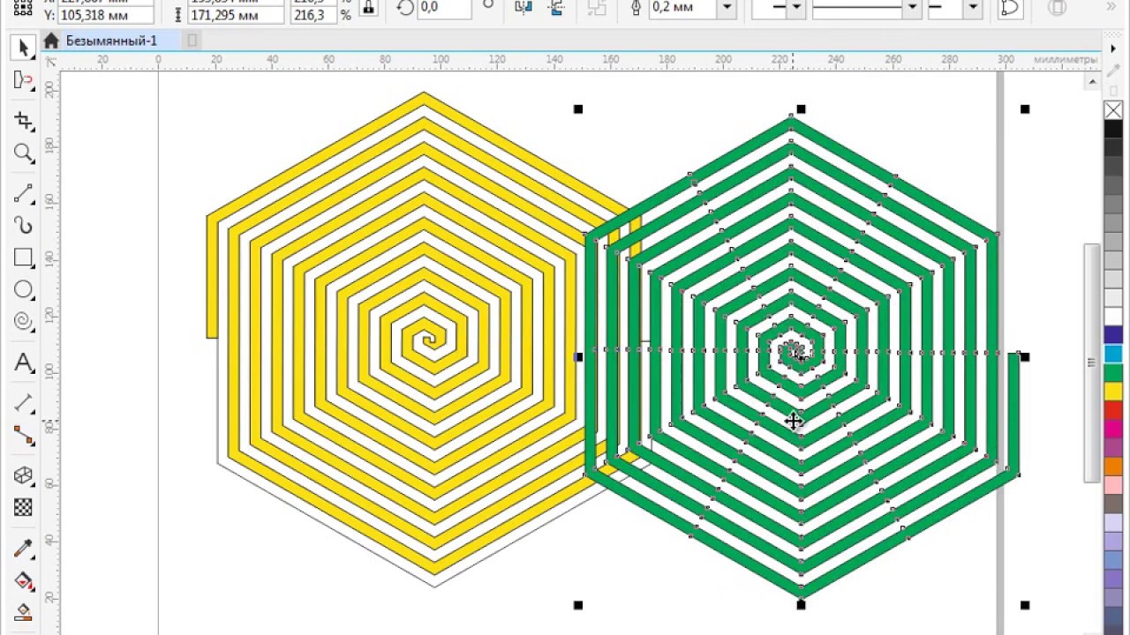Screen dimensions: 1130x635
Task: Click the new document tab button
Action: click(192, 41)
